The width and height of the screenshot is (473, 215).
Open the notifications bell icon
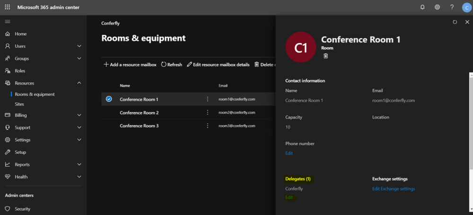(422, 7)
